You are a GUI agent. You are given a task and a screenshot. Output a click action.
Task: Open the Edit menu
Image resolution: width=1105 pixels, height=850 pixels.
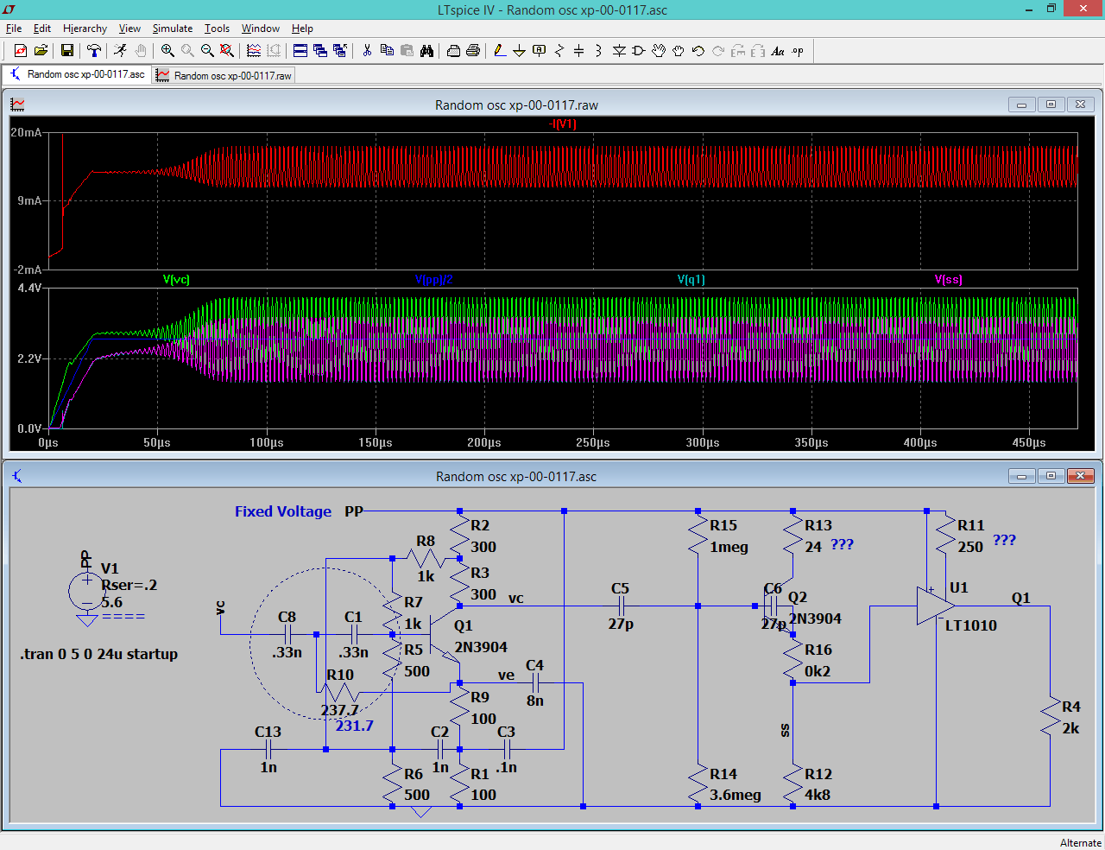coord(42,29)
